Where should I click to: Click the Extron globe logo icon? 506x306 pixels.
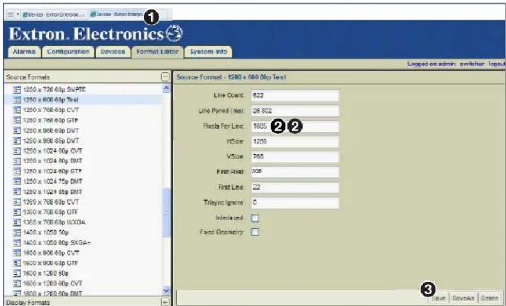(x=174, y=33)
